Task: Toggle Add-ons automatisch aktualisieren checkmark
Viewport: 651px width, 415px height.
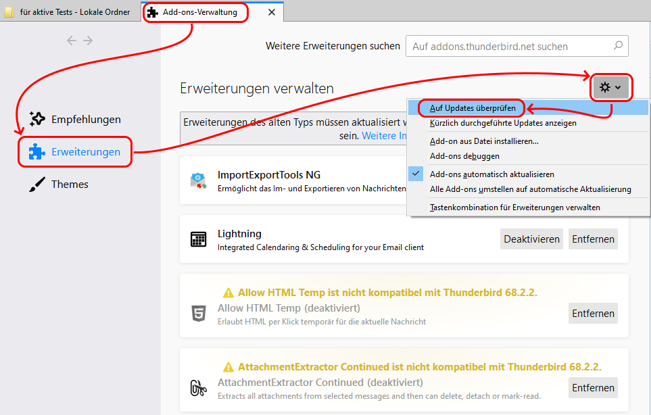Action: (x=416, y=174)
